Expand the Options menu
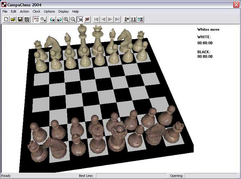Viewport: 241px width, 179px height. (x=49, y=12)
